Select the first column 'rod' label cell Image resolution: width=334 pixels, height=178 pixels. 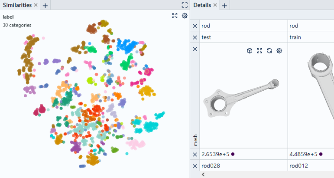coord(244,26)
